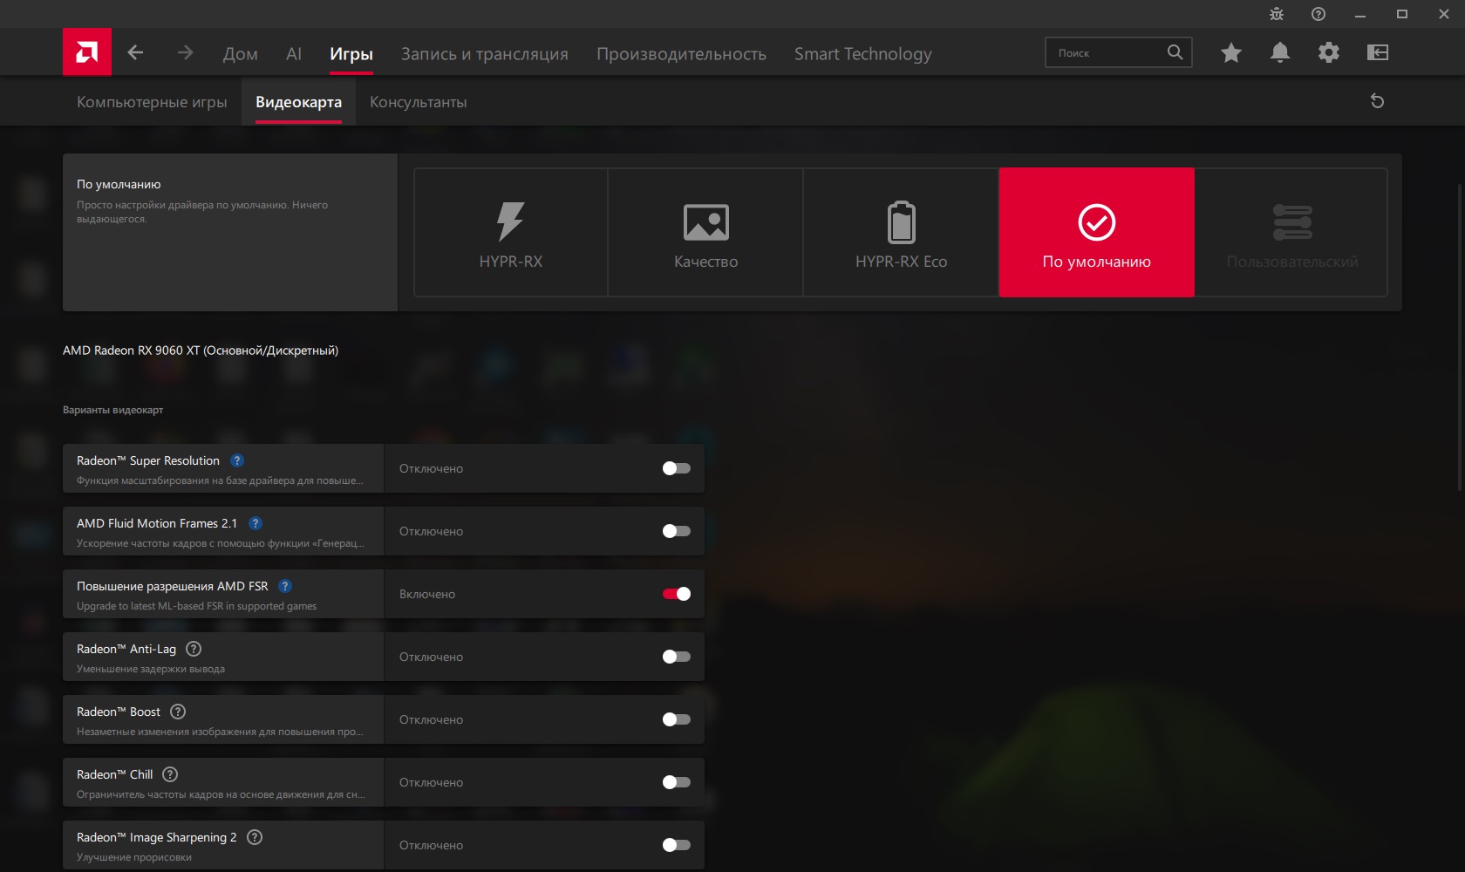Open the Smart Technology tab
The image size is (1465, 872).
tap(863, 54)
